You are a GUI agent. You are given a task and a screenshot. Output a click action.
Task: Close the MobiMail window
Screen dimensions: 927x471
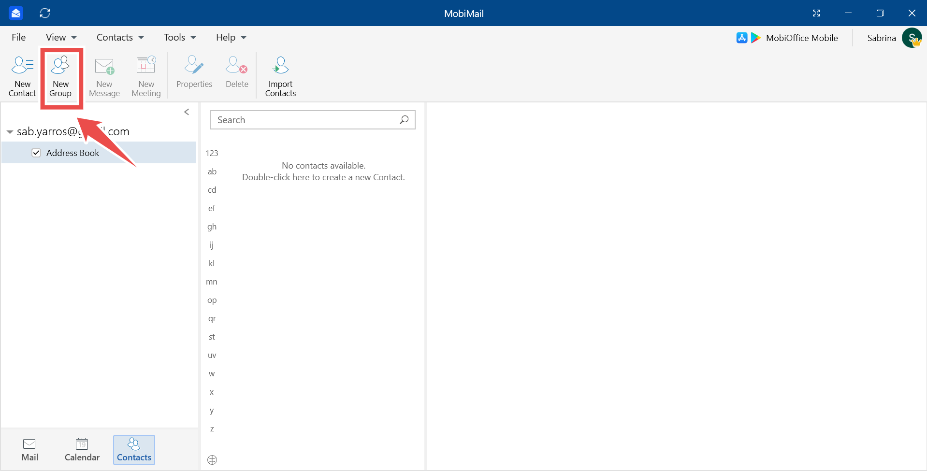point(912,13)
